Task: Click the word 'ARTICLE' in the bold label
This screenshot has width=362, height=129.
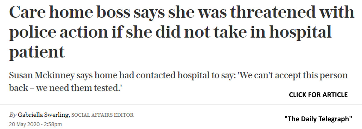Action: tap(335, 95)
